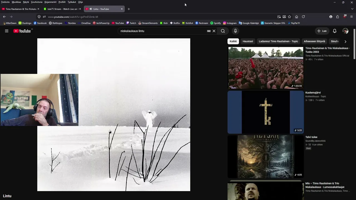Screen dimensions: 356x200
Task: Open the Kick bookmark
Action: pos(164,23)
